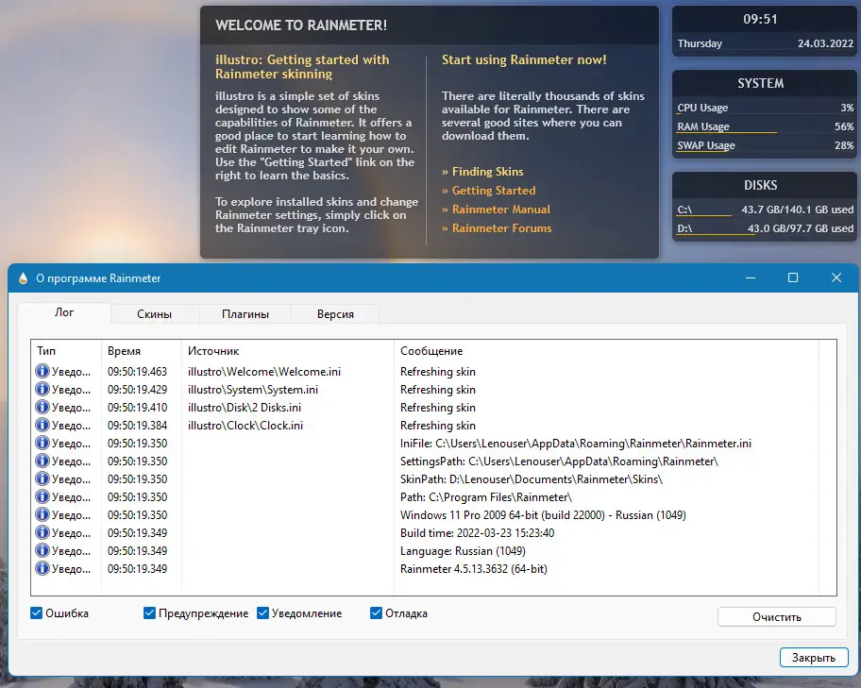Sort log by Время column header
This screenshot has width=861, height=688.
tap(141, 351)
